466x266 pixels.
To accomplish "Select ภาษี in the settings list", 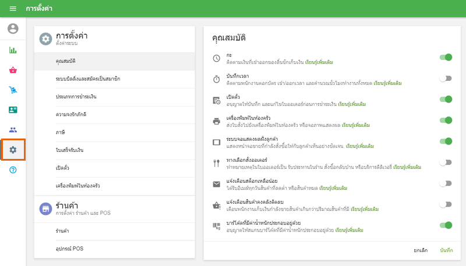I will tap(60, 132).
